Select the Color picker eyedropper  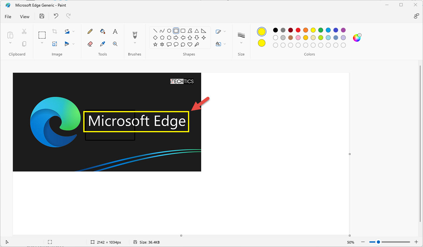coord(103,44)
